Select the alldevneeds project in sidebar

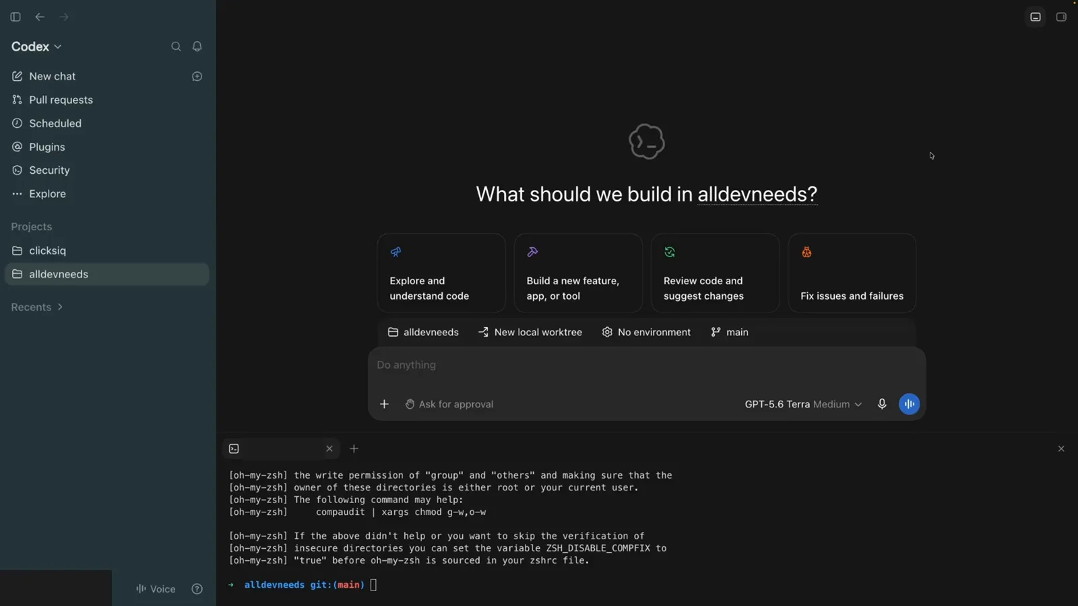pos(106,274)
